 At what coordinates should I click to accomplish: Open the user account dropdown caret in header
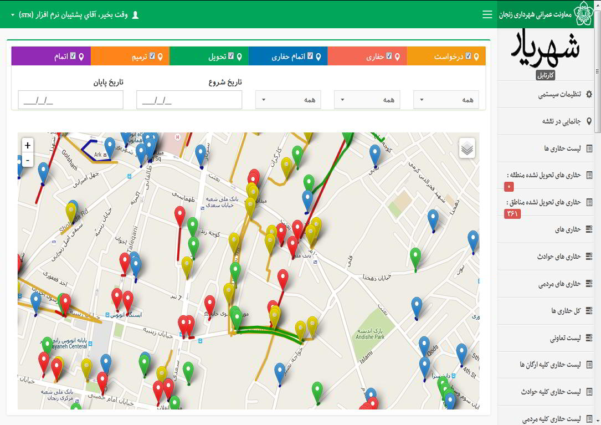pos(13,15)
